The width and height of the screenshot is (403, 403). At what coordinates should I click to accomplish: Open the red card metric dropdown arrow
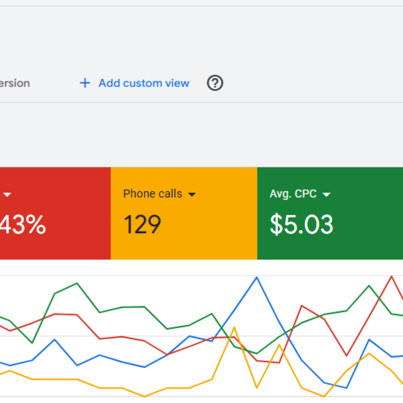[7, 195]
